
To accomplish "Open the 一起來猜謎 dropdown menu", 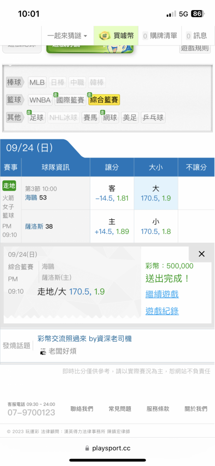I will coord(67,36).
